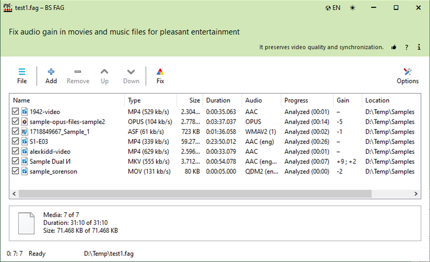
Task: Open the EN language selector
Action: click(333, 7)
